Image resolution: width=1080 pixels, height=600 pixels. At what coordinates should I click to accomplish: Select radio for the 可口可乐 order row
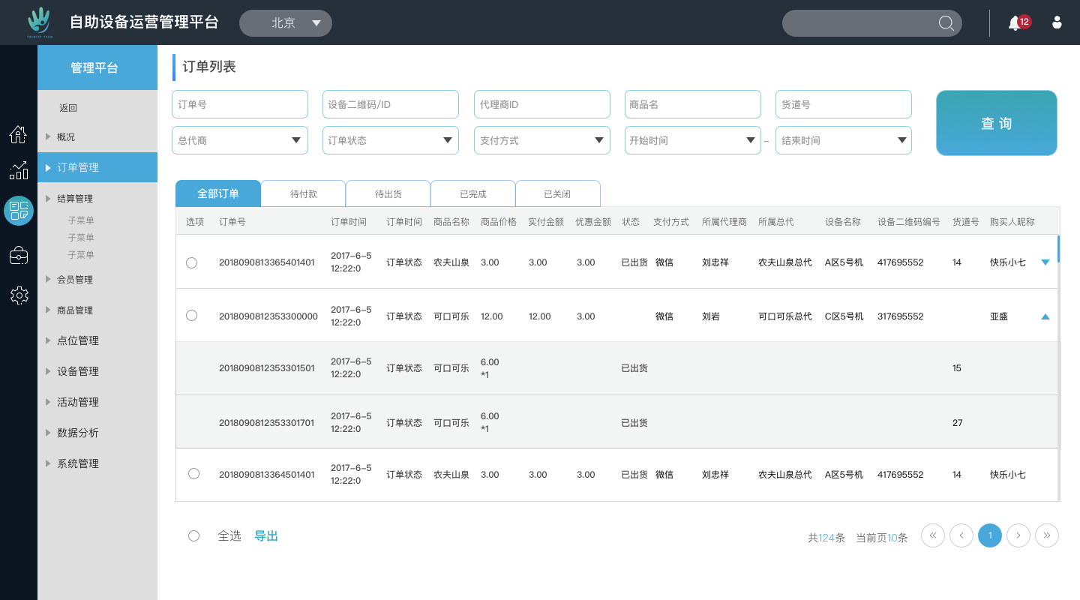(x=191, y=316)
